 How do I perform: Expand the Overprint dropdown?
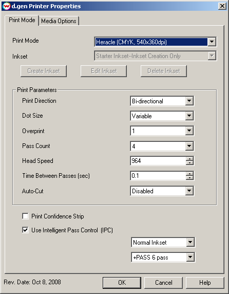coord(189,131)
